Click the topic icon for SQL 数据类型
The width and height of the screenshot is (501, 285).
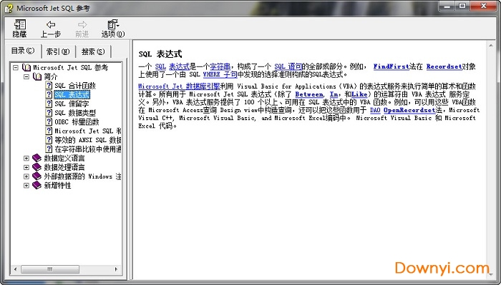click(x=49, y=113)
